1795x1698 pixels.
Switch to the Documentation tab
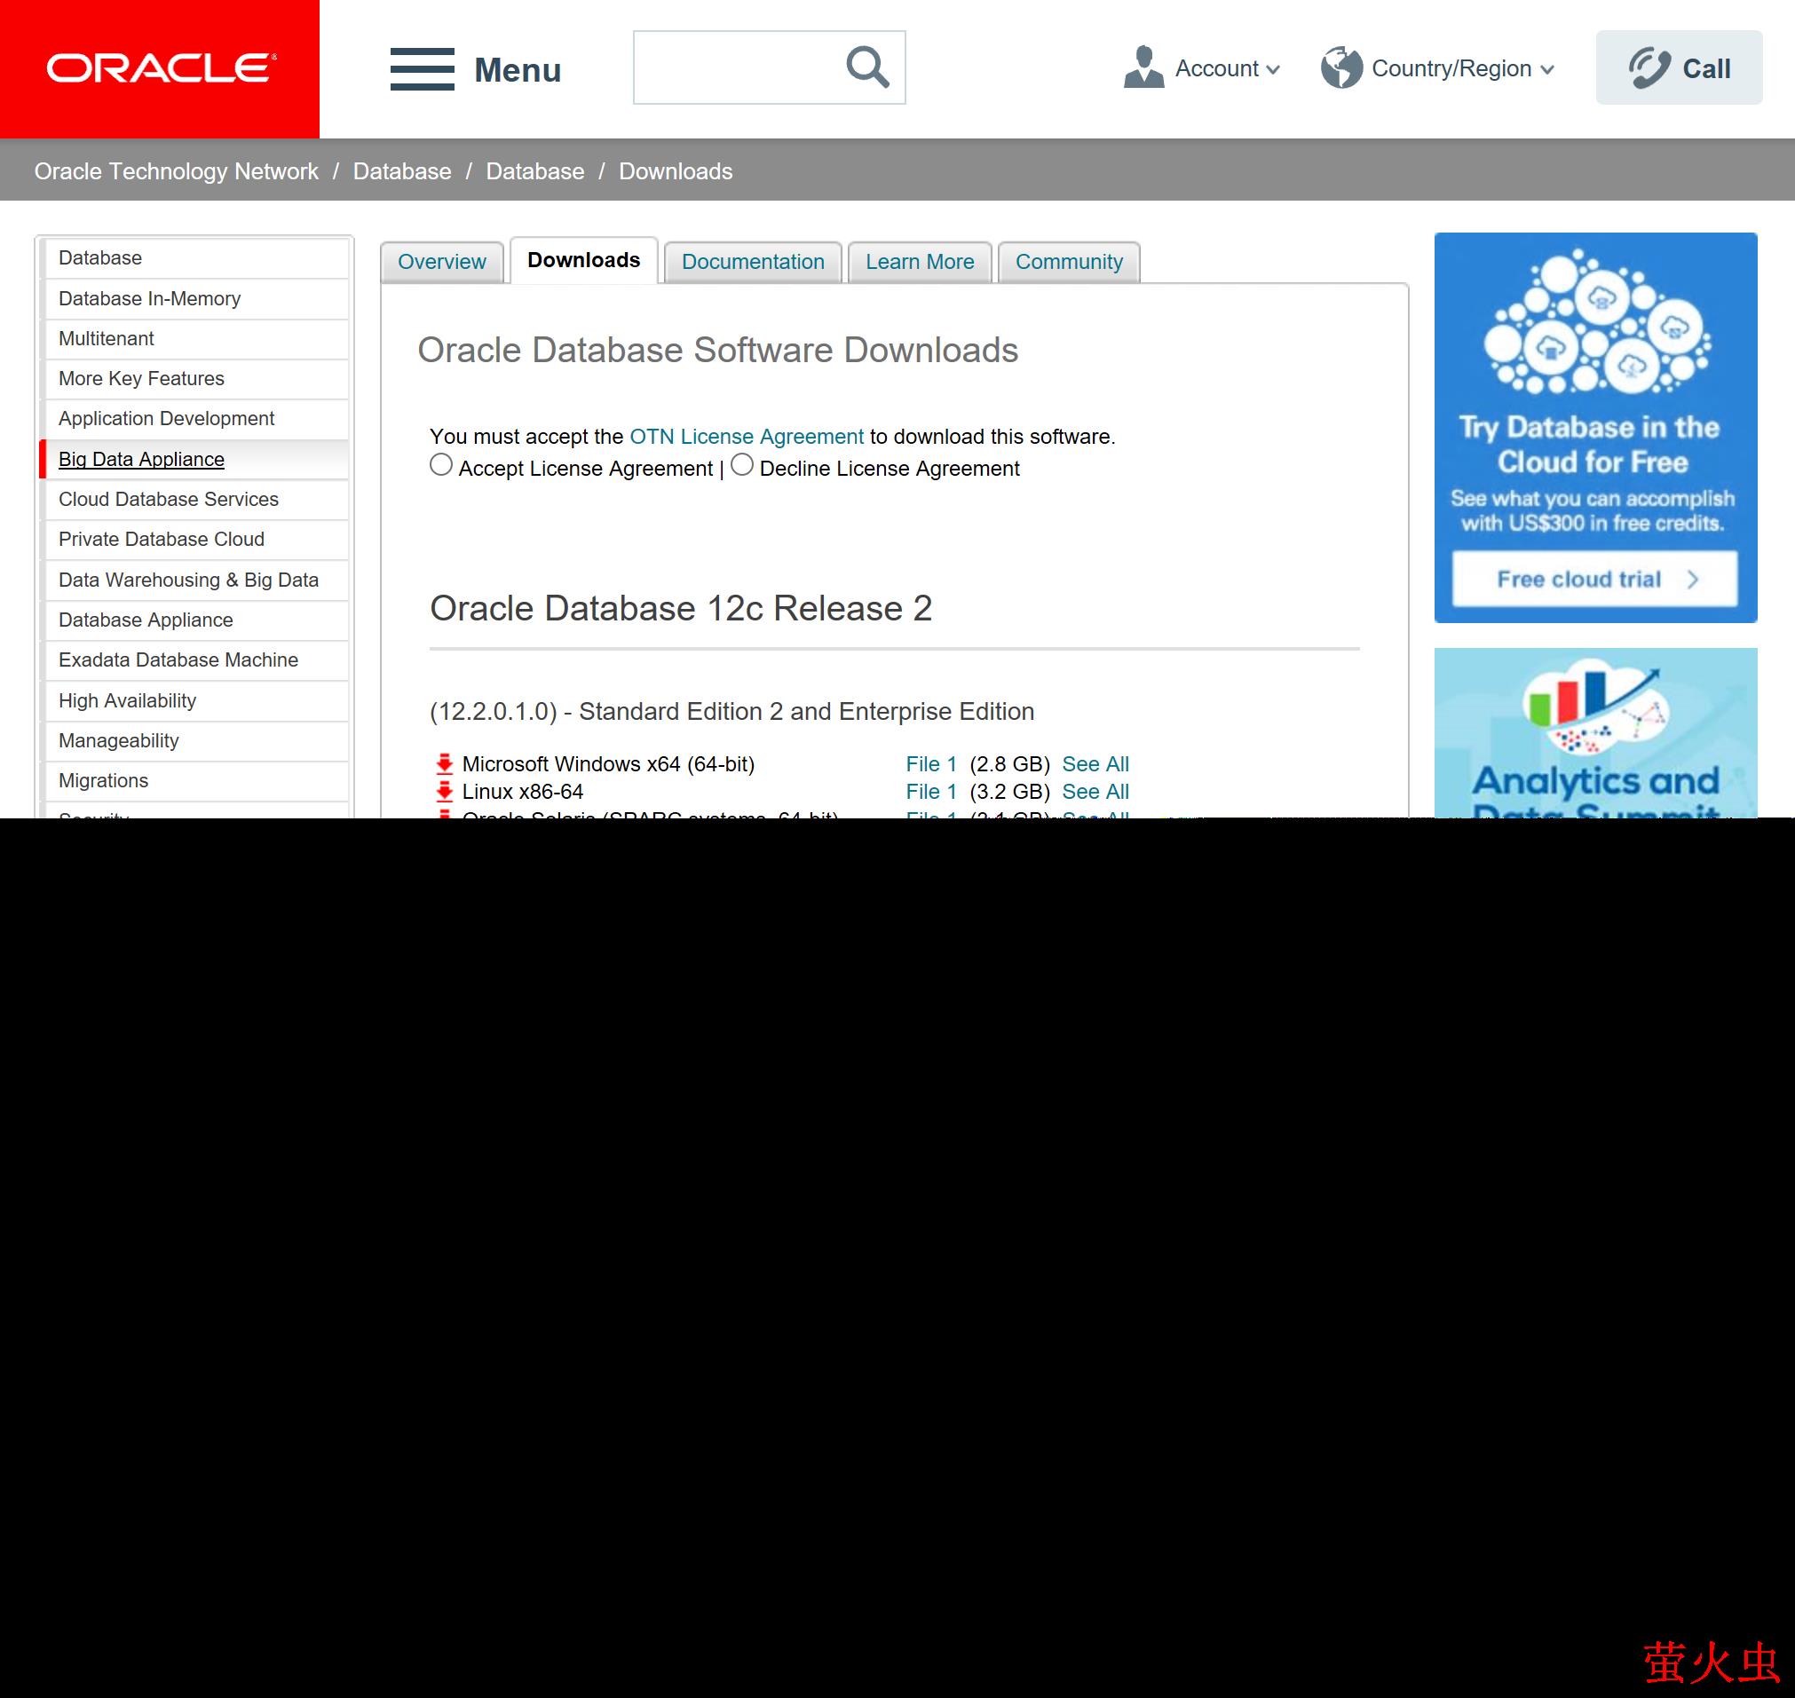pos(752,263)
